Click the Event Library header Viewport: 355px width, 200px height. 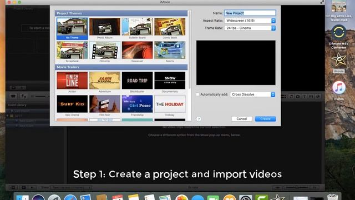pyautogui.click(x=17, y=105)
